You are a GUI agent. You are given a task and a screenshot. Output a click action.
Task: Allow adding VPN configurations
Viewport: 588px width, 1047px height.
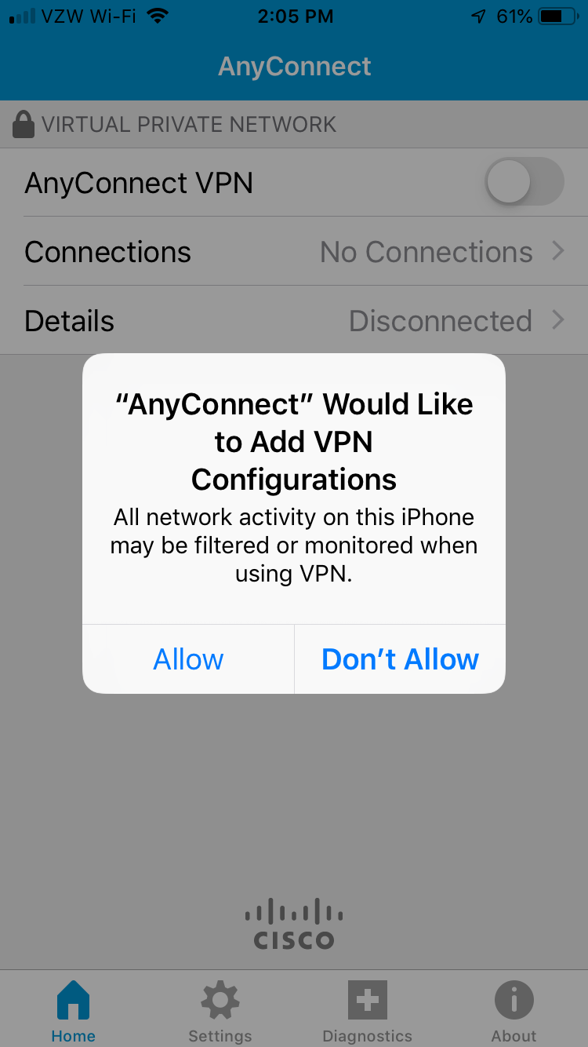[x=188, y=659]
